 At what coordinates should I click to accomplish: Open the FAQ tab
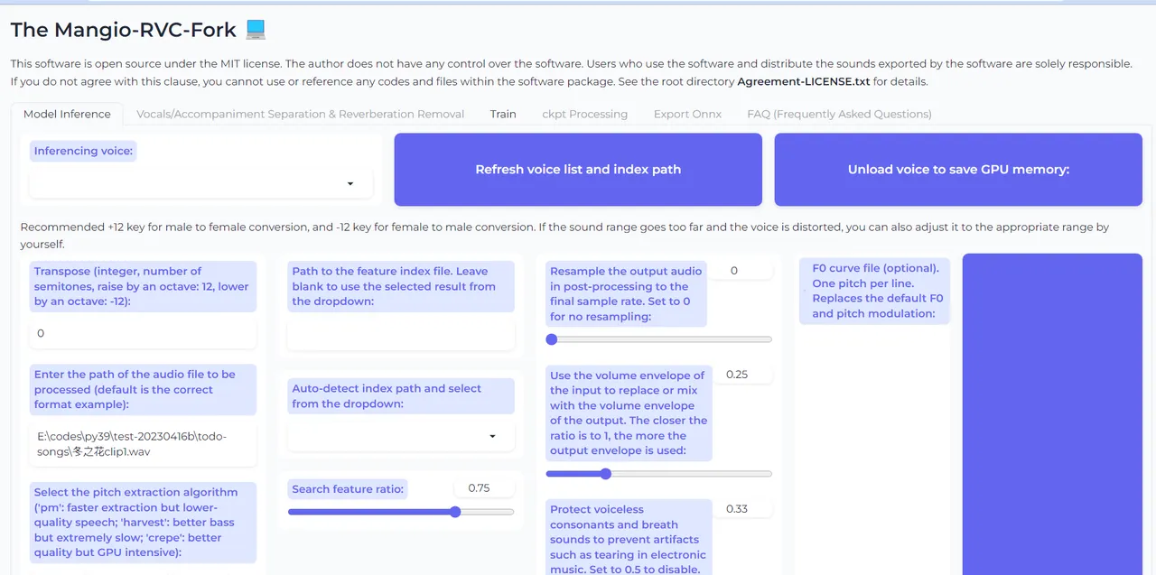tap(839, 115)
